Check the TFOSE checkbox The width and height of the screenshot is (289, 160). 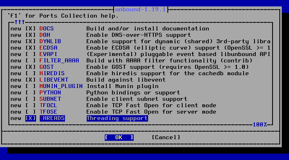31,112
